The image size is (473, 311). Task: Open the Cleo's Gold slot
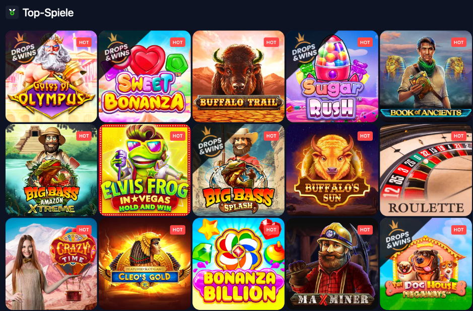coord(145,264)
